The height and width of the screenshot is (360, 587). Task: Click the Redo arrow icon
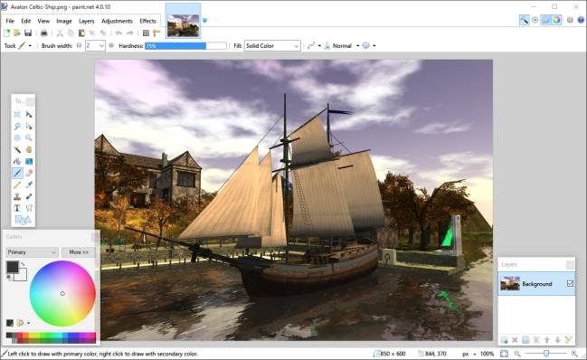129,33
